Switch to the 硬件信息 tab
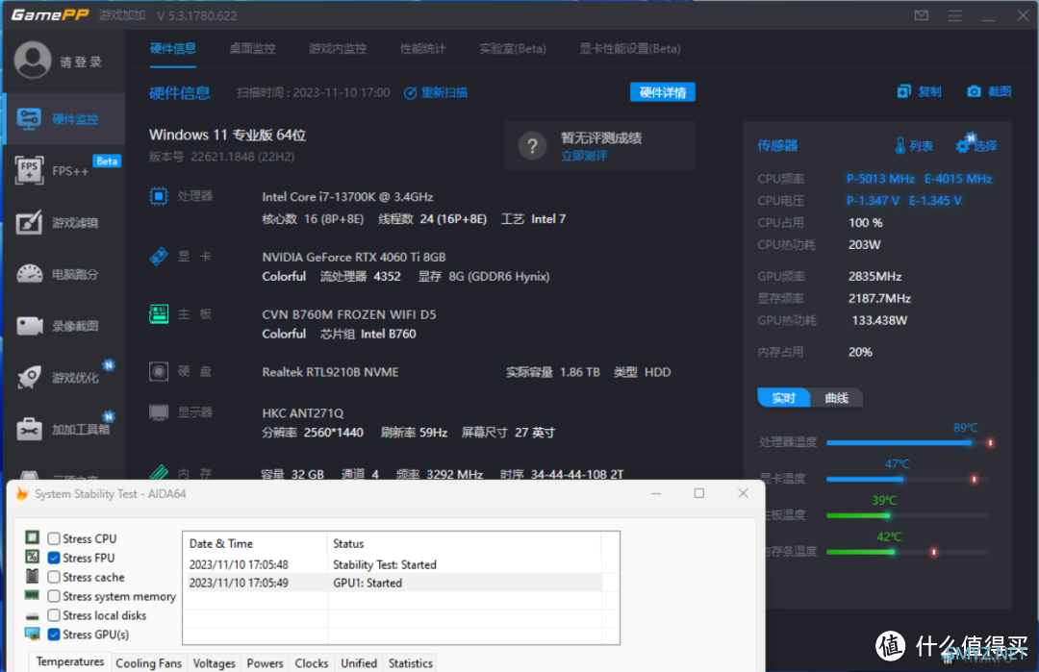 pos(173,48)
